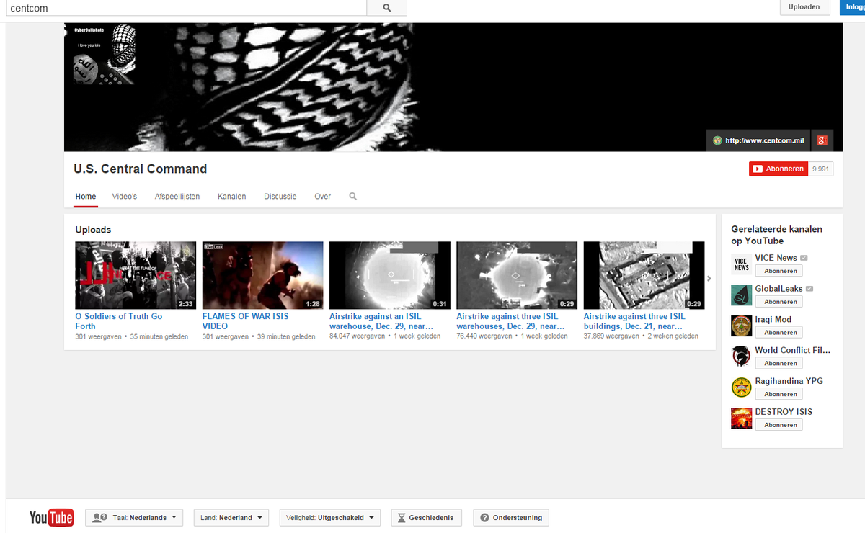Switch to the Afspeellijsten tab
865x533 pixels.
(177, 197)
